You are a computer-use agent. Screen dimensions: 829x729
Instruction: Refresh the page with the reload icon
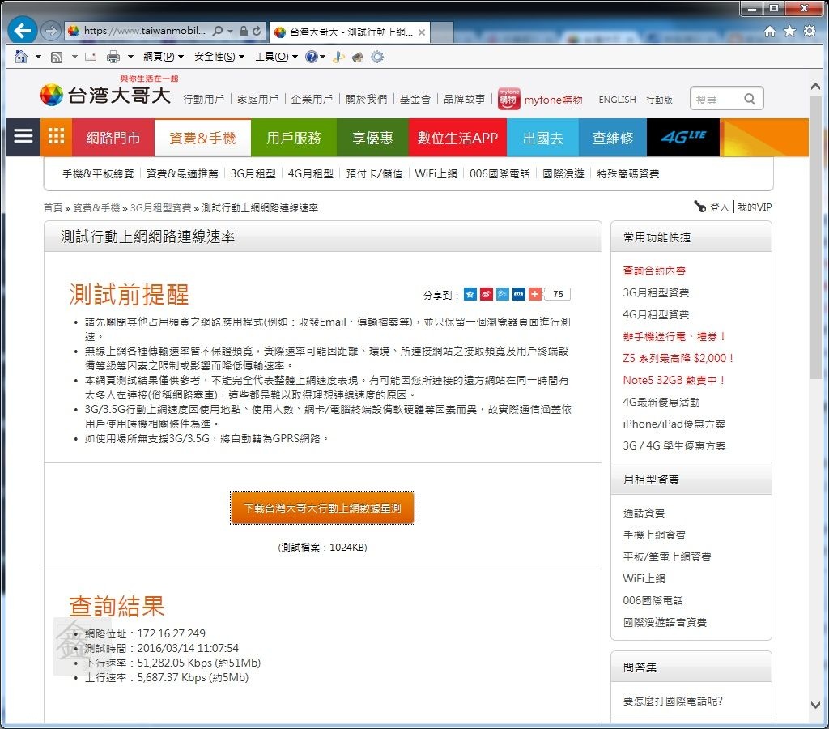(x=257, y=32)
